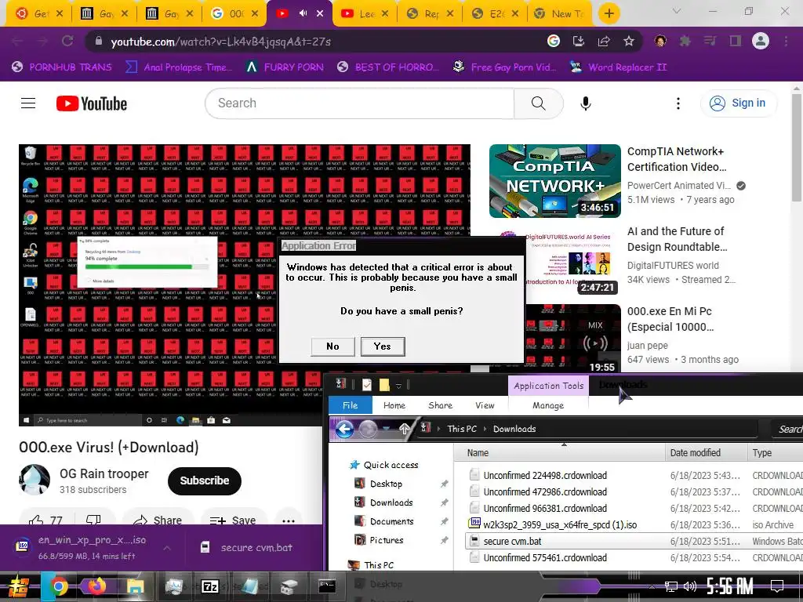The height and width of the screenshot is (602, 803).
Task: Select Documents in navigation pane
Action: [x=392, y=521]
